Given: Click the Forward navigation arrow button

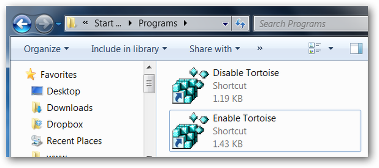Looking at the screenshot, I should [44, 24].
